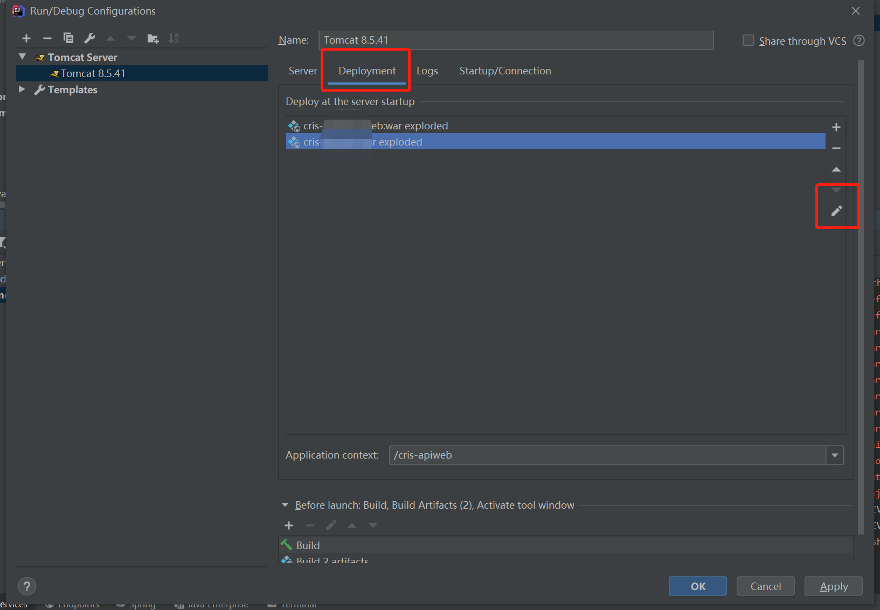This screenshot has width=880, height=610.
Task: Switch to Startup/Connection tab
Action: [x=505, y=71]
